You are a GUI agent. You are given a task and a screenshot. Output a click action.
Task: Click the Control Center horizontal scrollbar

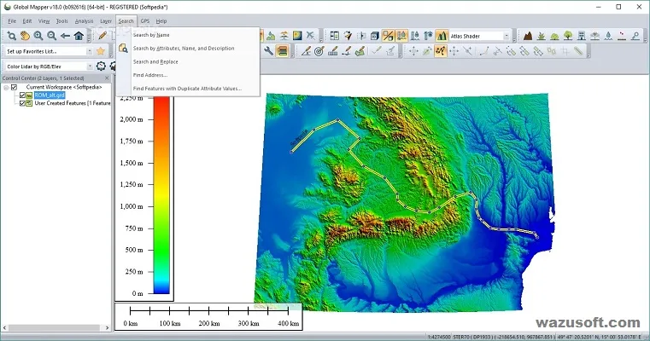[54, 327]
